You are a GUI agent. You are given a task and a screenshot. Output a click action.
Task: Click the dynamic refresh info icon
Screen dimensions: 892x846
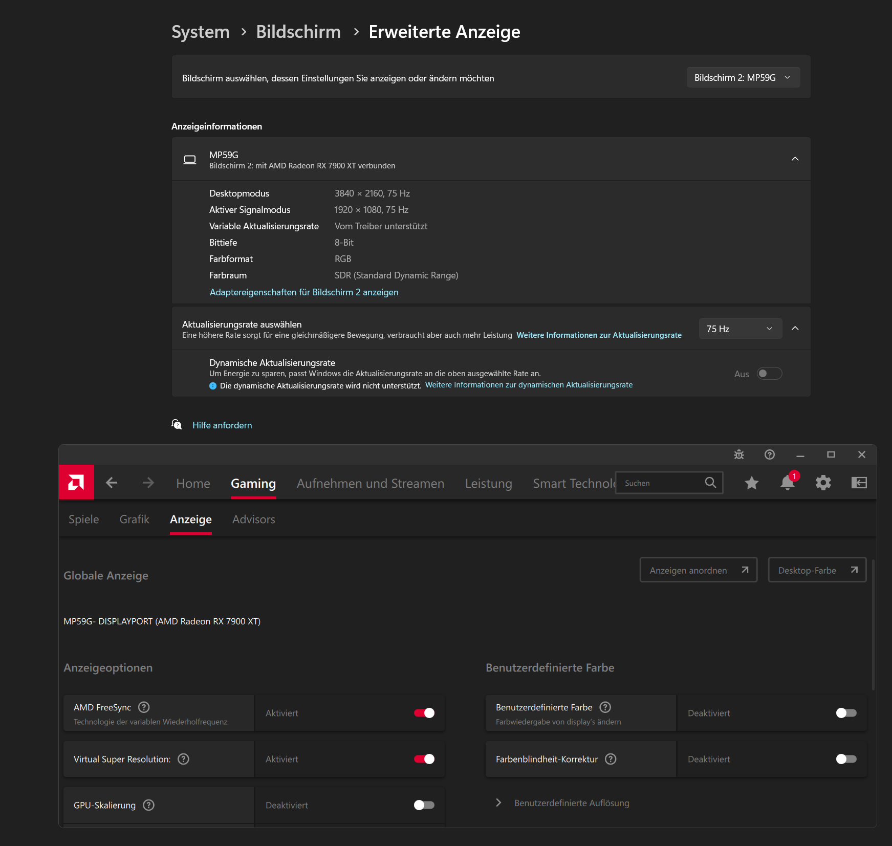pos(213,386)
